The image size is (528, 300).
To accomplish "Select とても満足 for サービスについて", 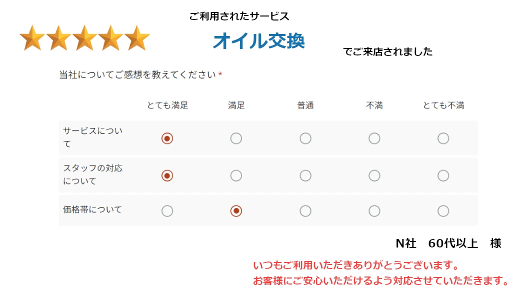I will (167, 138).
